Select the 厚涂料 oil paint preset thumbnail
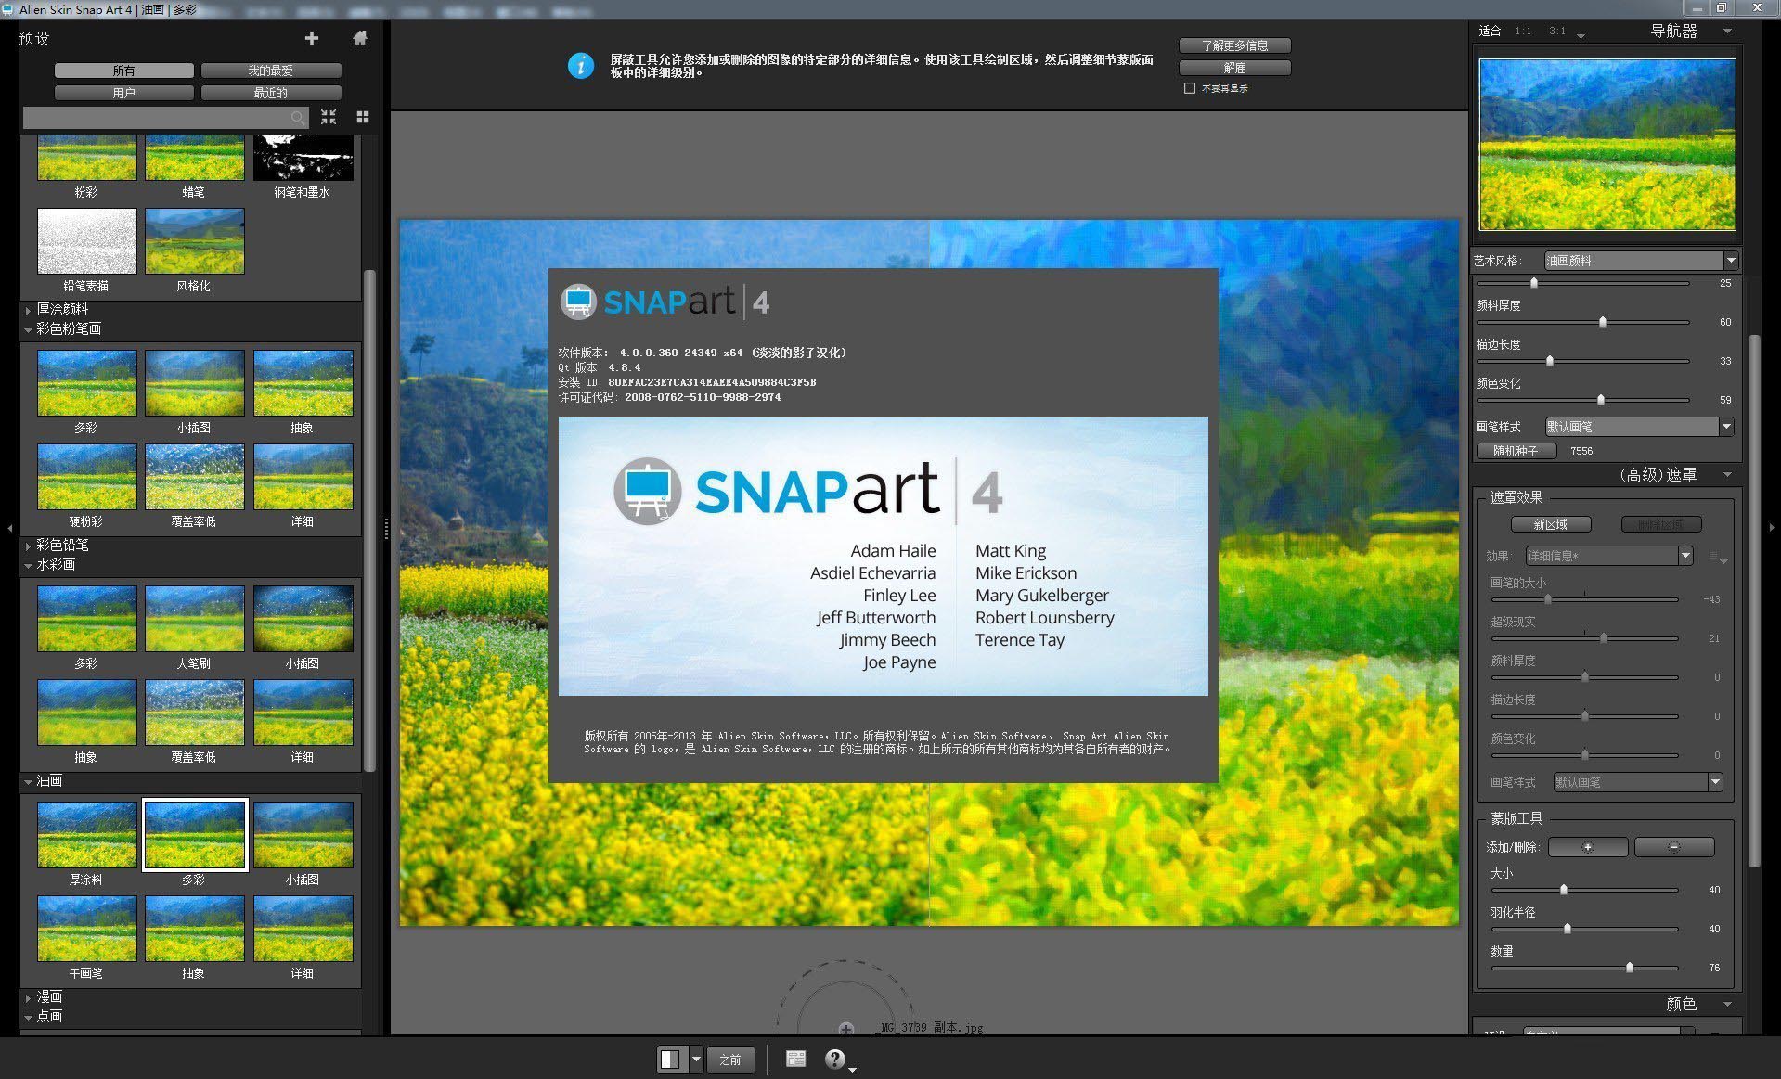This screenshot has height=1079, width=1781. [x=86, y=834]
